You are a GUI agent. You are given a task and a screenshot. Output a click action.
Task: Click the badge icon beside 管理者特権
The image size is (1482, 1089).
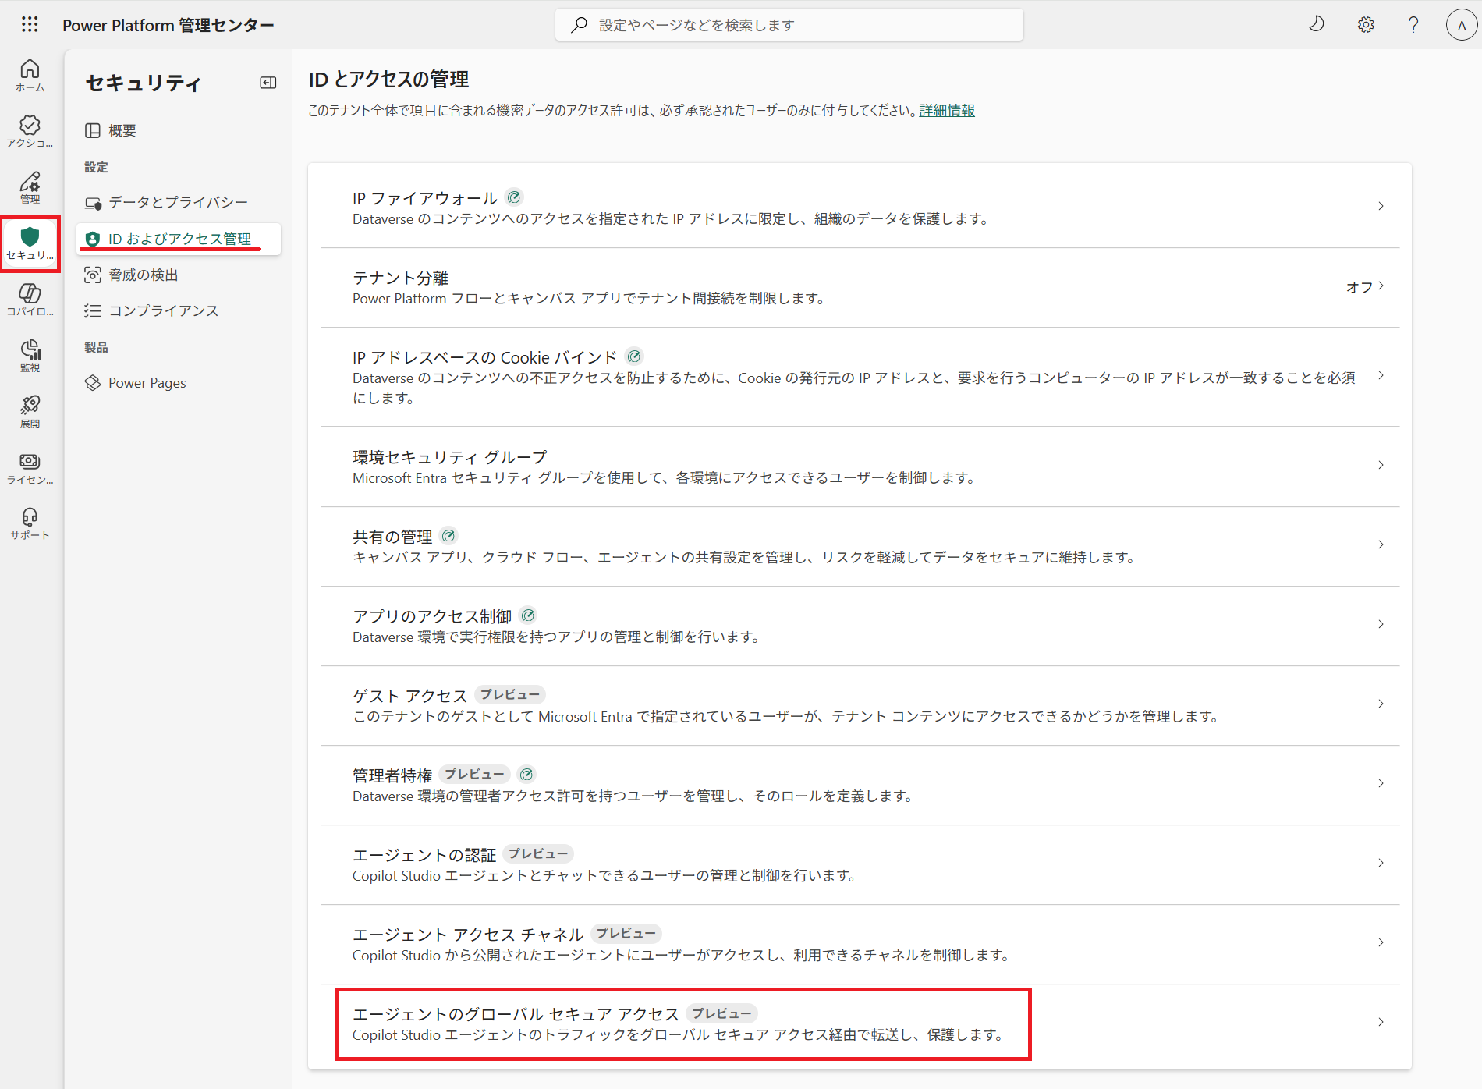(x=526, y=775)
